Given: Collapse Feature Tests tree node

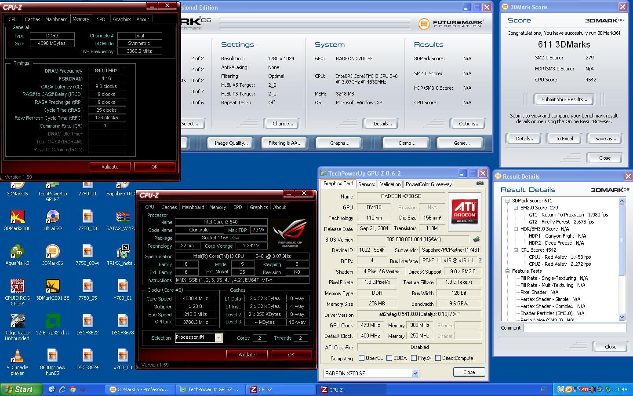Looking at the screenshot, I should [507, 271].
